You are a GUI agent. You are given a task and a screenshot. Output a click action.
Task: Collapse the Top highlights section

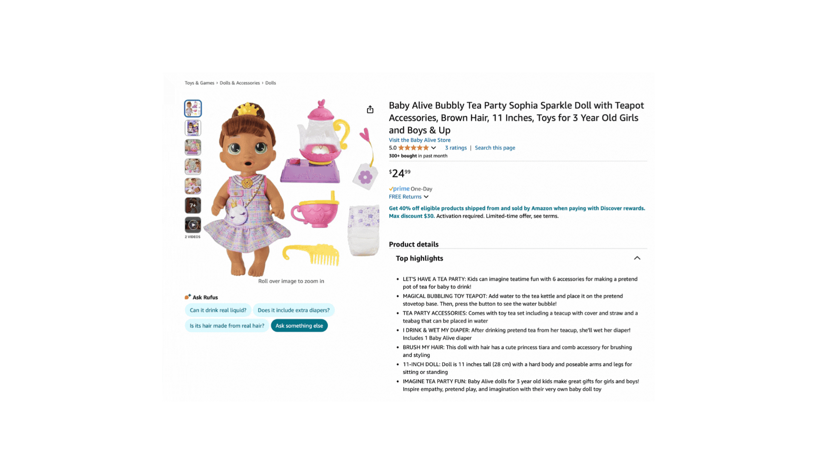(637, 258)
